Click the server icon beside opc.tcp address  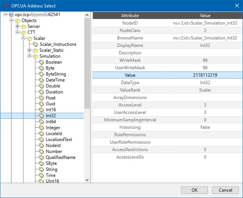tap(11, 15)
